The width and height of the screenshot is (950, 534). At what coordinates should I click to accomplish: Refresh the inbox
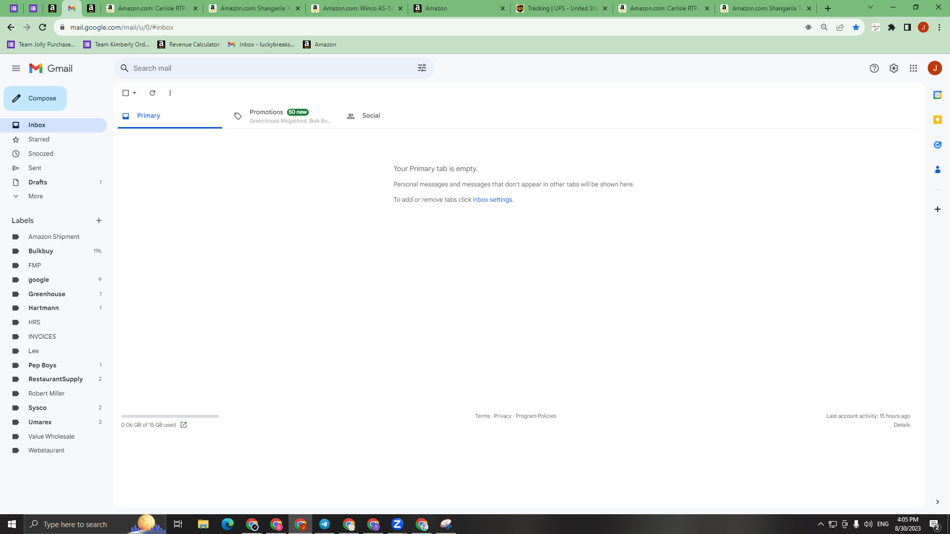coord(152,93)
